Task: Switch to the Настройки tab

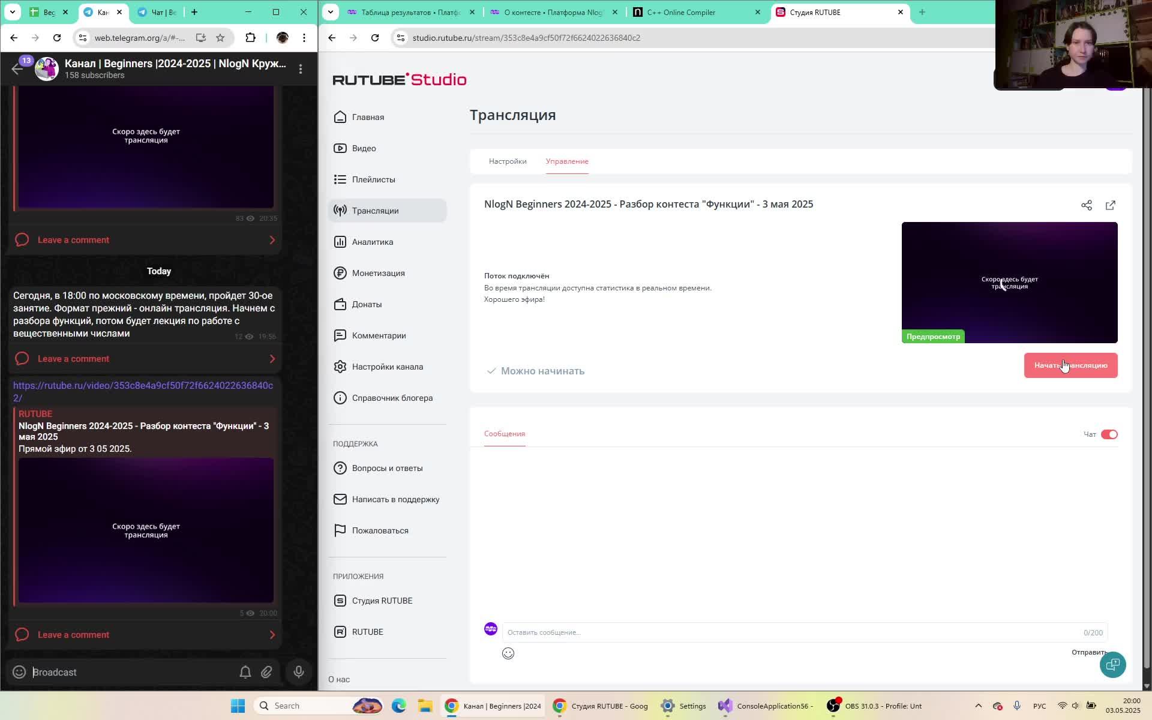Action: click(508, 161)
